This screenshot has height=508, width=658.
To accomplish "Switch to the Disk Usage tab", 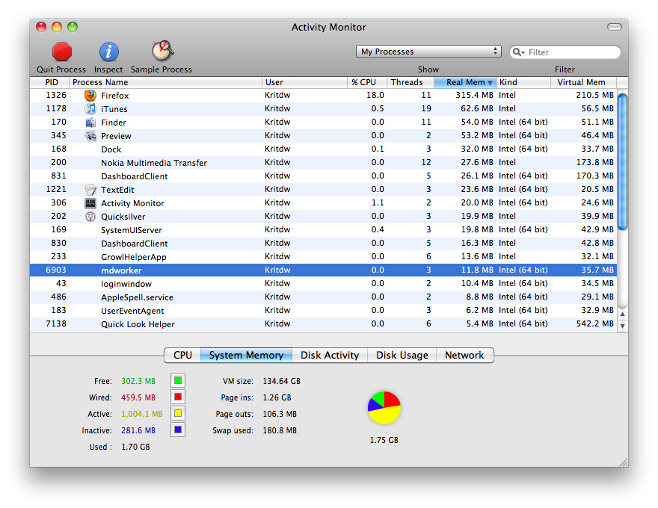I will tap(402, 355).
